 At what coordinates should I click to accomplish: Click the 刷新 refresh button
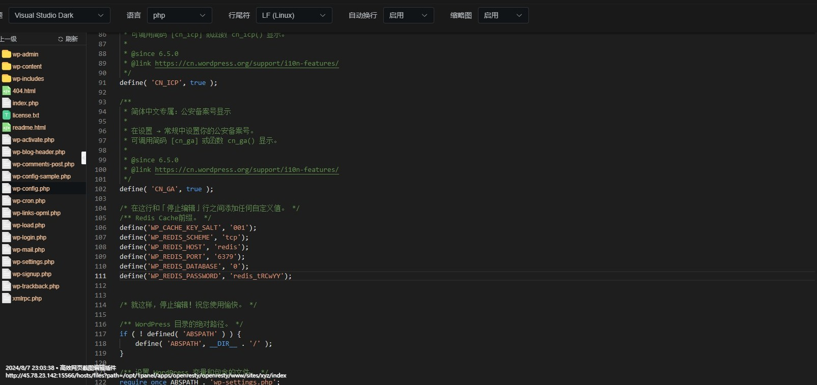point(68,39)
